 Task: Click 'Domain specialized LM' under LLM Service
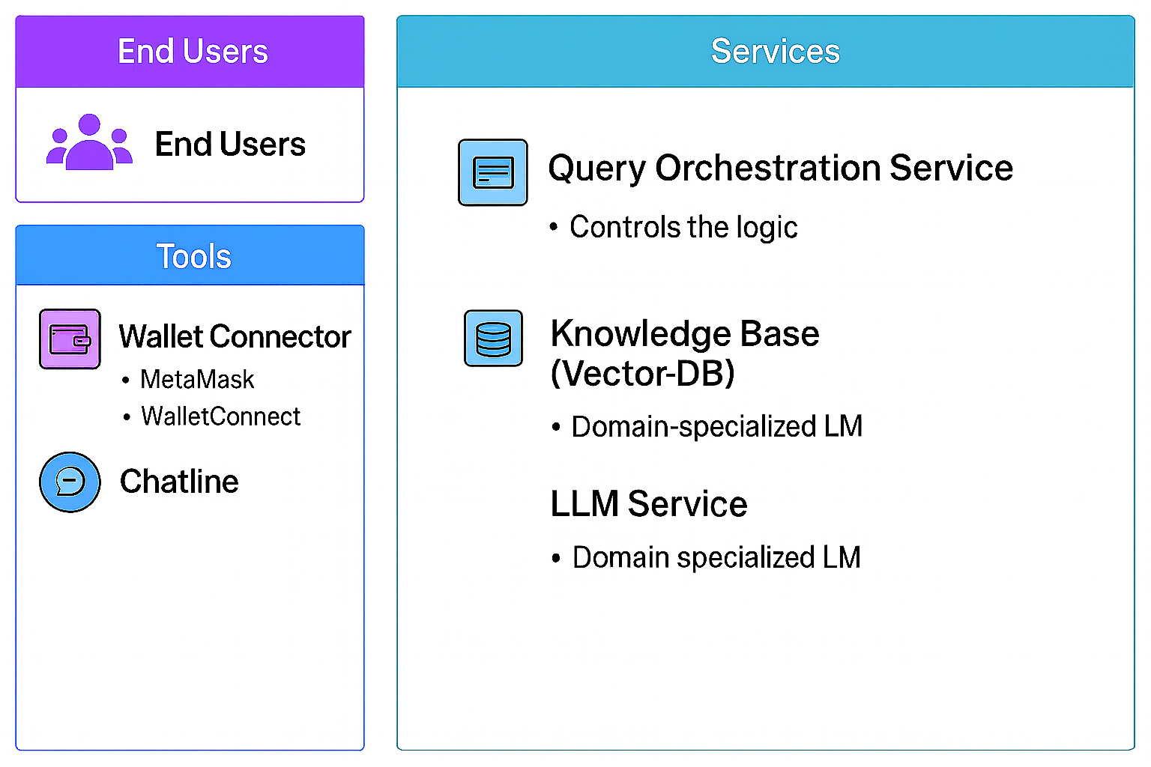716,557
